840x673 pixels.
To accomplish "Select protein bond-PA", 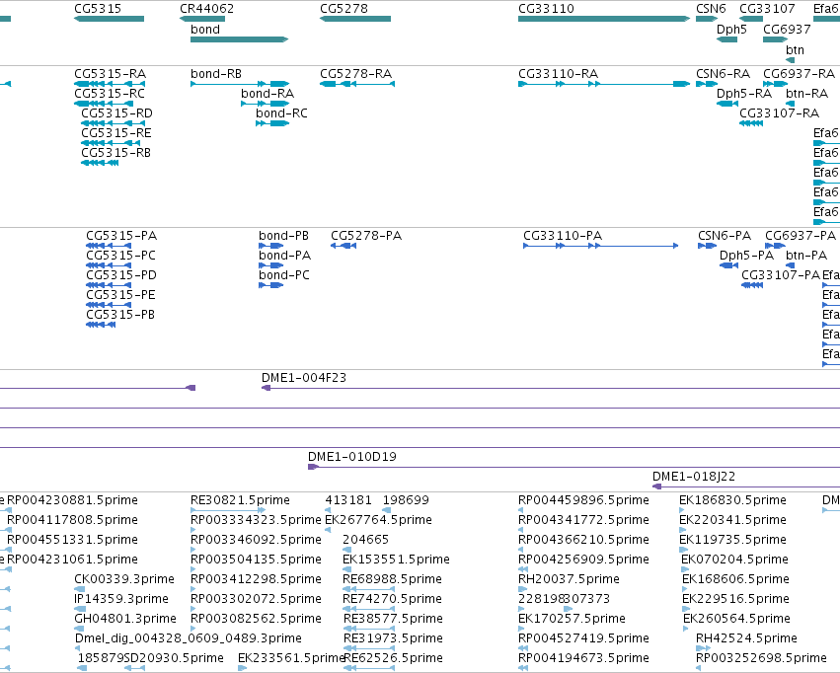I will pos(271,265).
